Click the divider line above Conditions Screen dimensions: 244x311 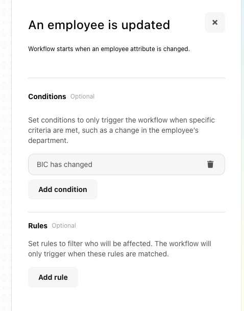coord(127,78)
